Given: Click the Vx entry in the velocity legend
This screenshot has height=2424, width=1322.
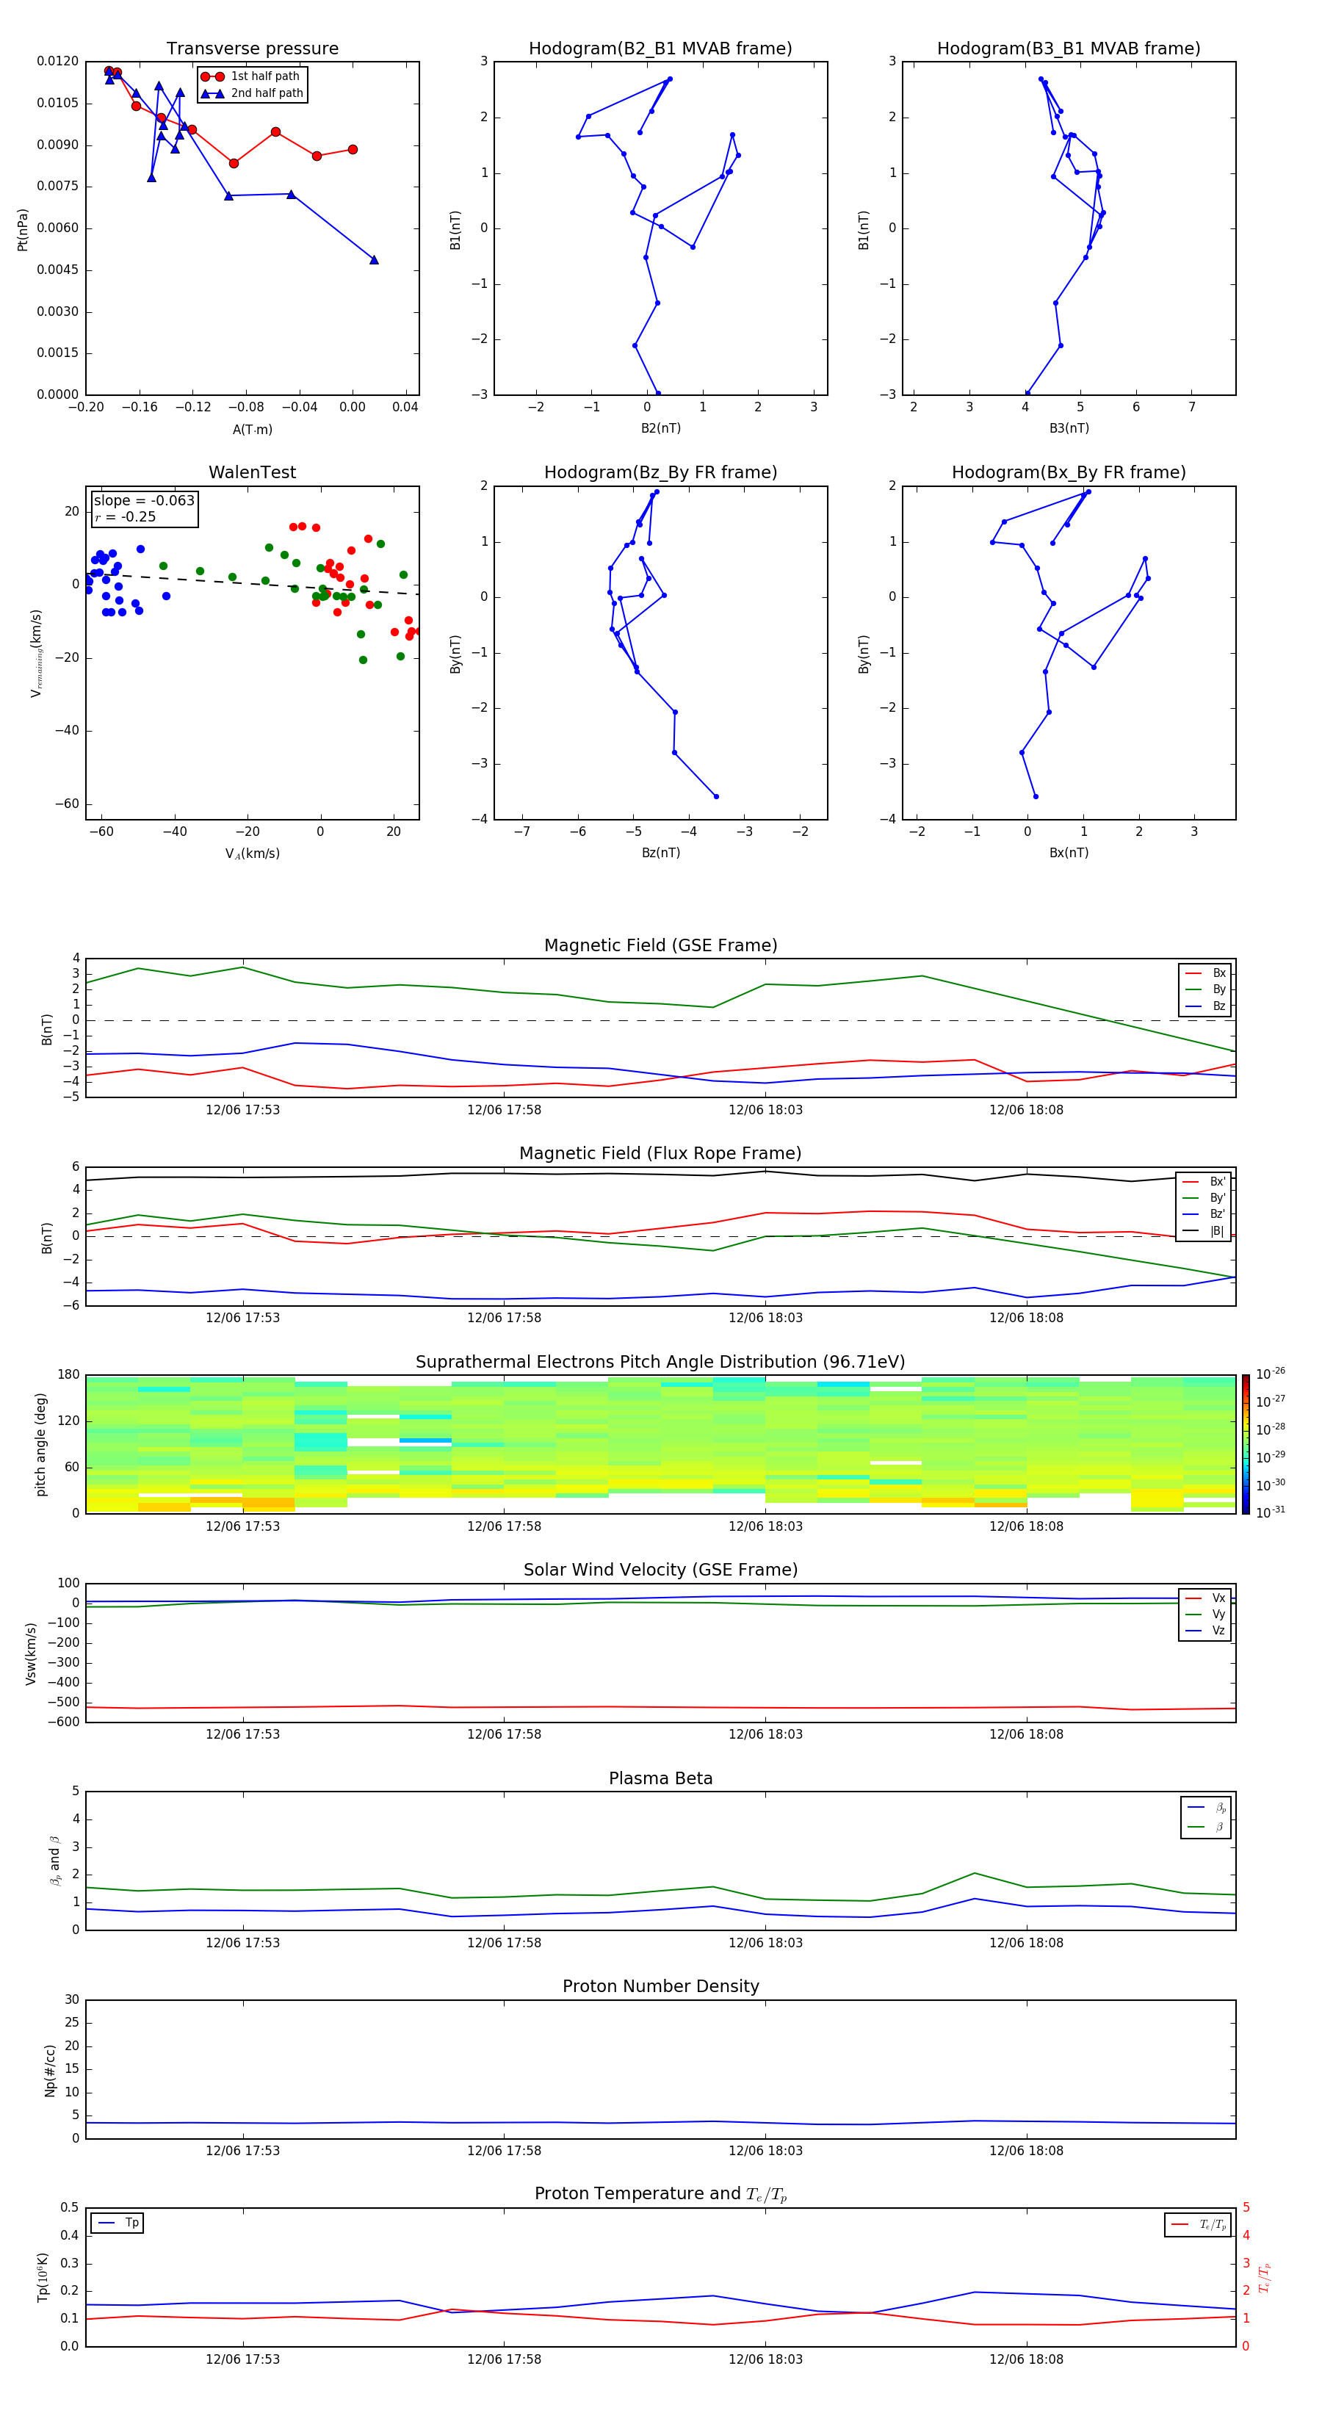Looking at the screenshot, I should pos(1205,1598).
